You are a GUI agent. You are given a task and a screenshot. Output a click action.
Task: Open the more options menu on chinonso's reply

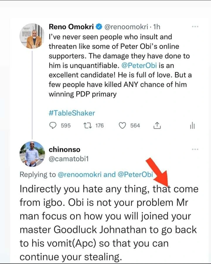tap(195, 149)
